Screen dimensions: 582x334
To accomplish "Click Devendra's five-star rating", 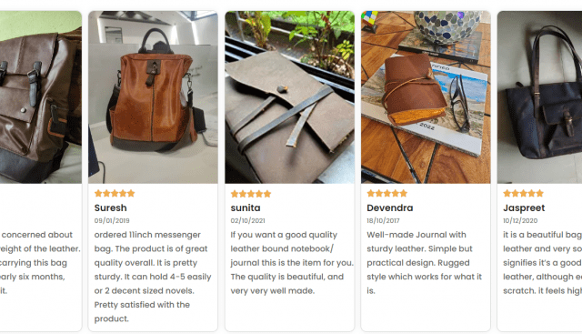I will tap(387, 193).
